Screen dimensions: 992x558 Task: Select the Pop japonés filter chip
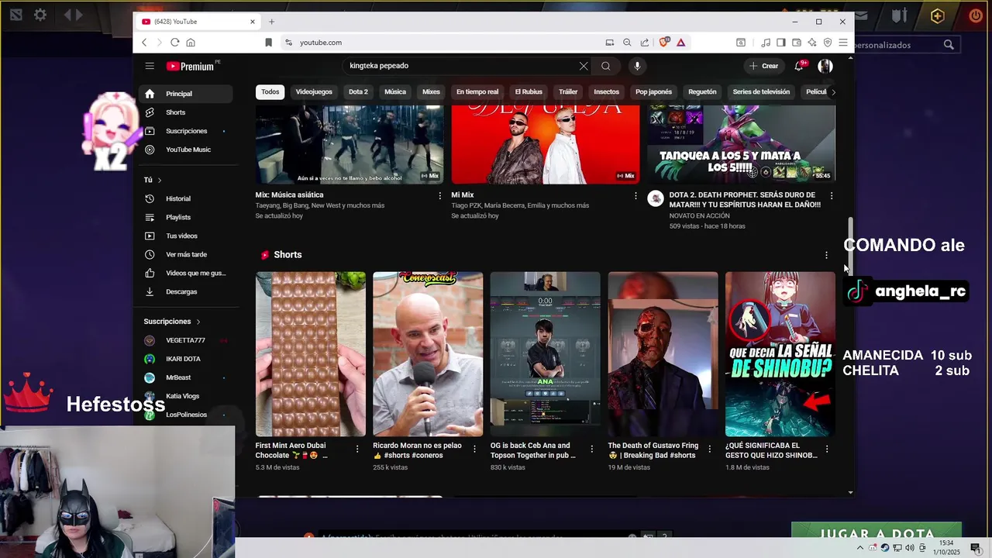tap(653, 91)
